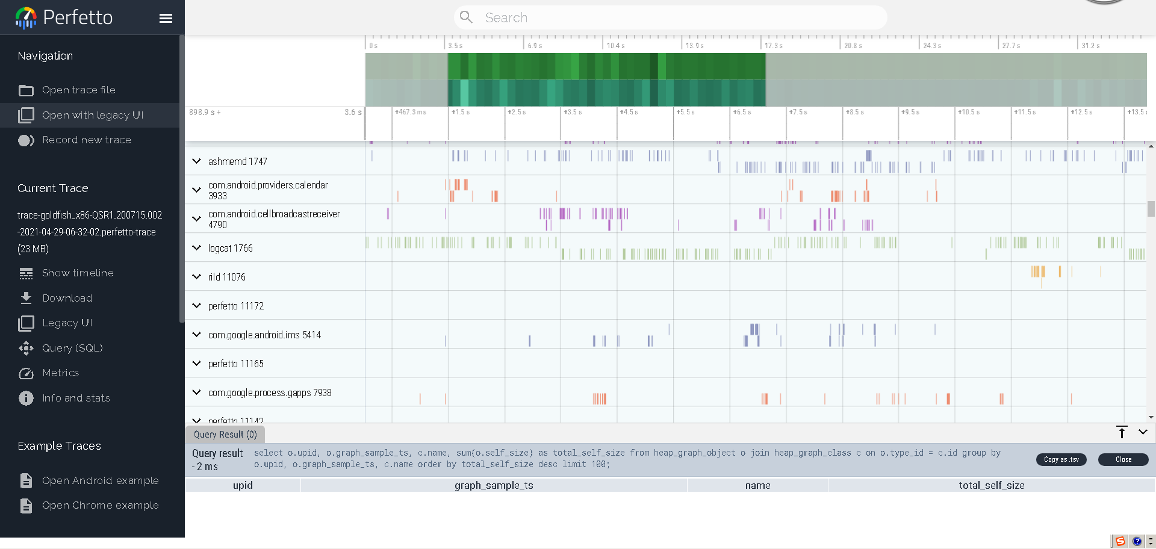Viewport: 1156px width, 549px height.
Task: Click the graph_sample_ts column header
Action: tap(494, 485)
